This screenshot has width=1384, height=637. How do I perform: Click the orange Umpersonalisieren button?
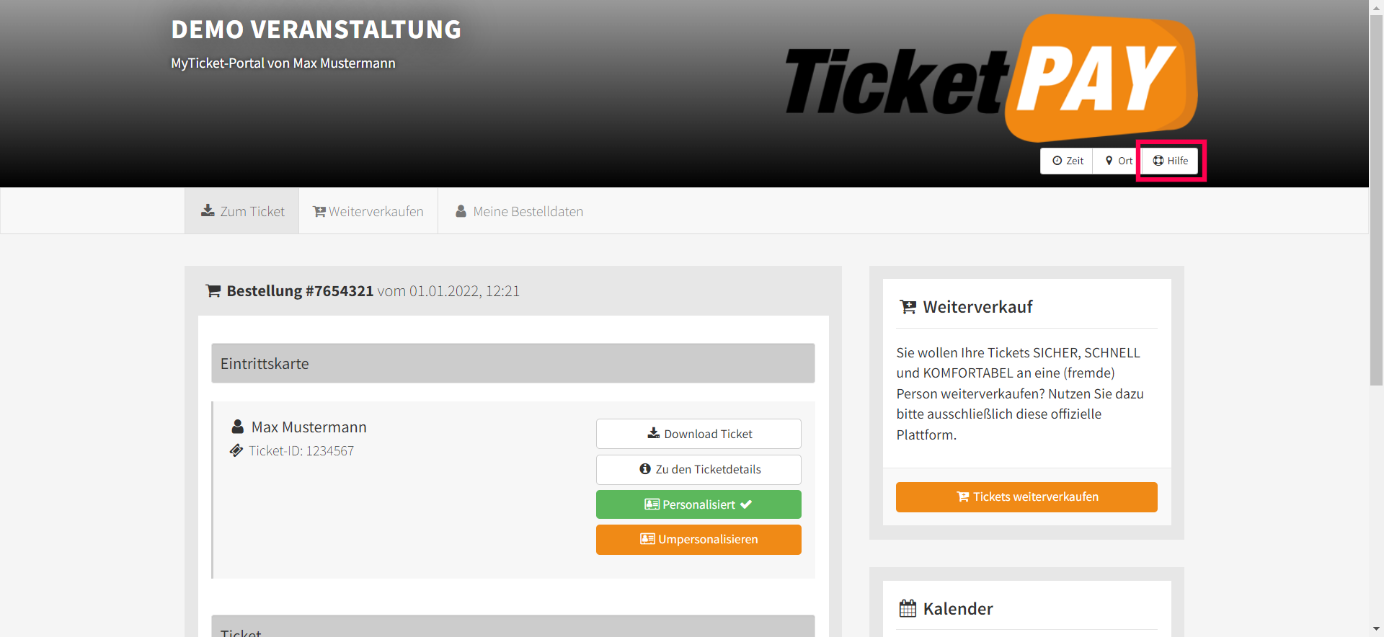(698, 540)
